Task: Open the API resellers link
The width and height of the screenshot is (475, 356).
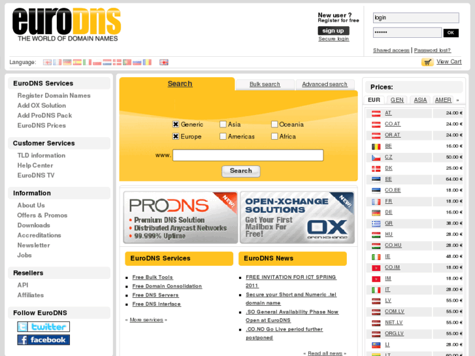Action: (23, 285)
